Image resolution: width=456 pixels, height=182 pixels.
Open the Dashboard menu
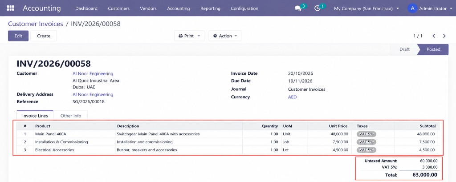pyautogui.click(x=86, y=8)
